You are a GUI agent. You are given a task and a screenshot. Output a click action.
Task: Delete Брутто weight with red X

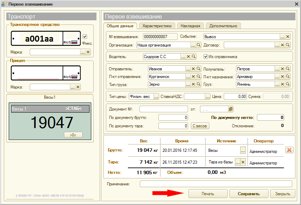[289, 150]
